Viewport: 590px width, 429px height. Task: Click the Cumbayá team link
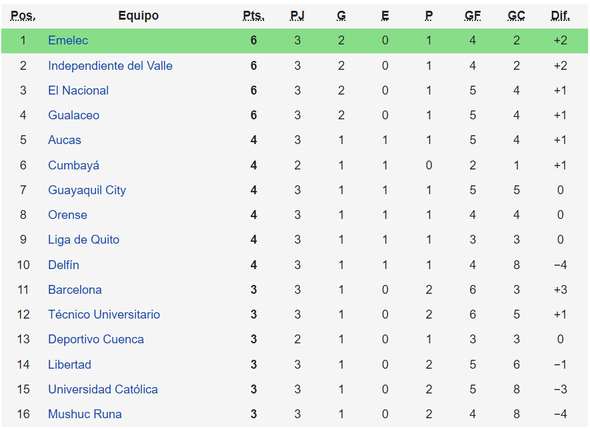tap(74, 166)
